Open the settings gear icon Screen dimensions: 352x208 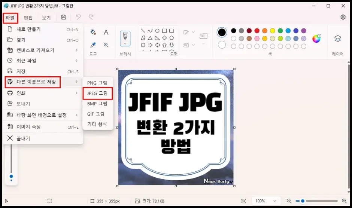point(343,17)
